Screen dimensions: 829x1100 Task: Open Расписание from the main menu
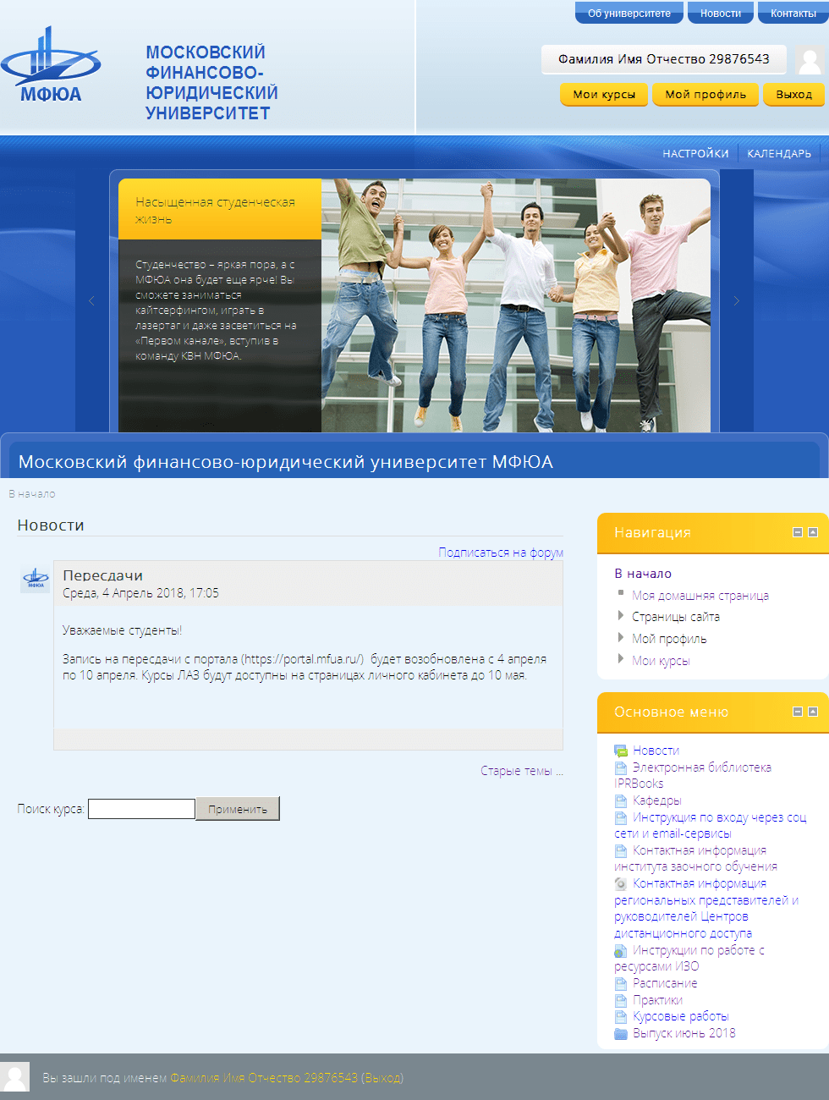tap(665, 983)
